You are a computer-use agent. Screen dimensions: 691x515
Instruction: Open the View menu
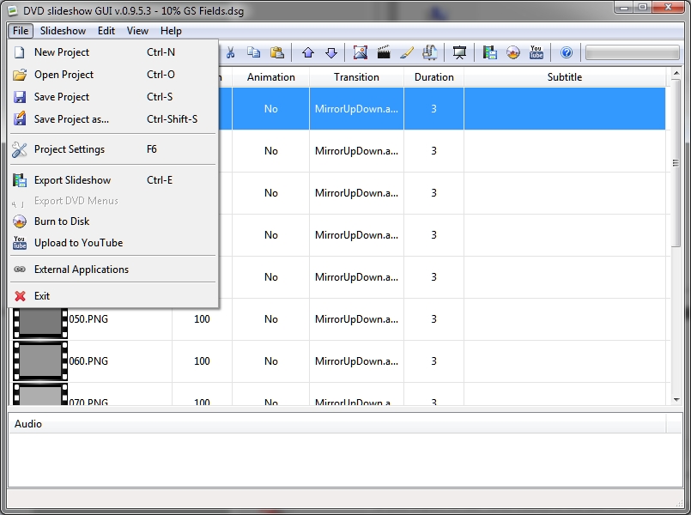click(137, 31)
